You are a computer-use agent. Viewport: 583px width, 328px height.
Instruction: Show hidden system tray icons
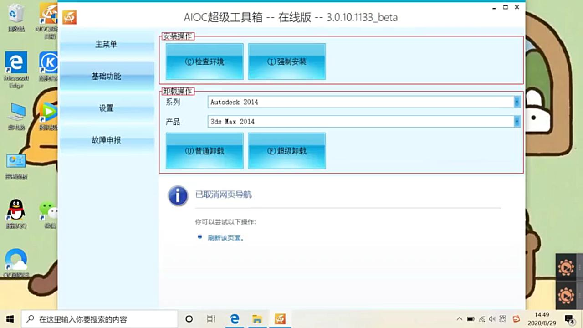pos(459,319)
